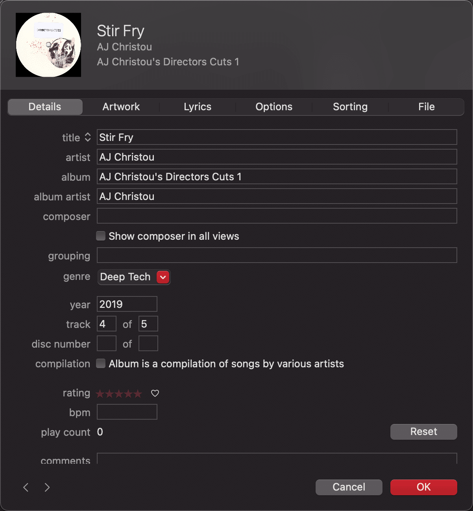Confirm changes with the OK button
This screenshot has width=473, height=511.
424,487
